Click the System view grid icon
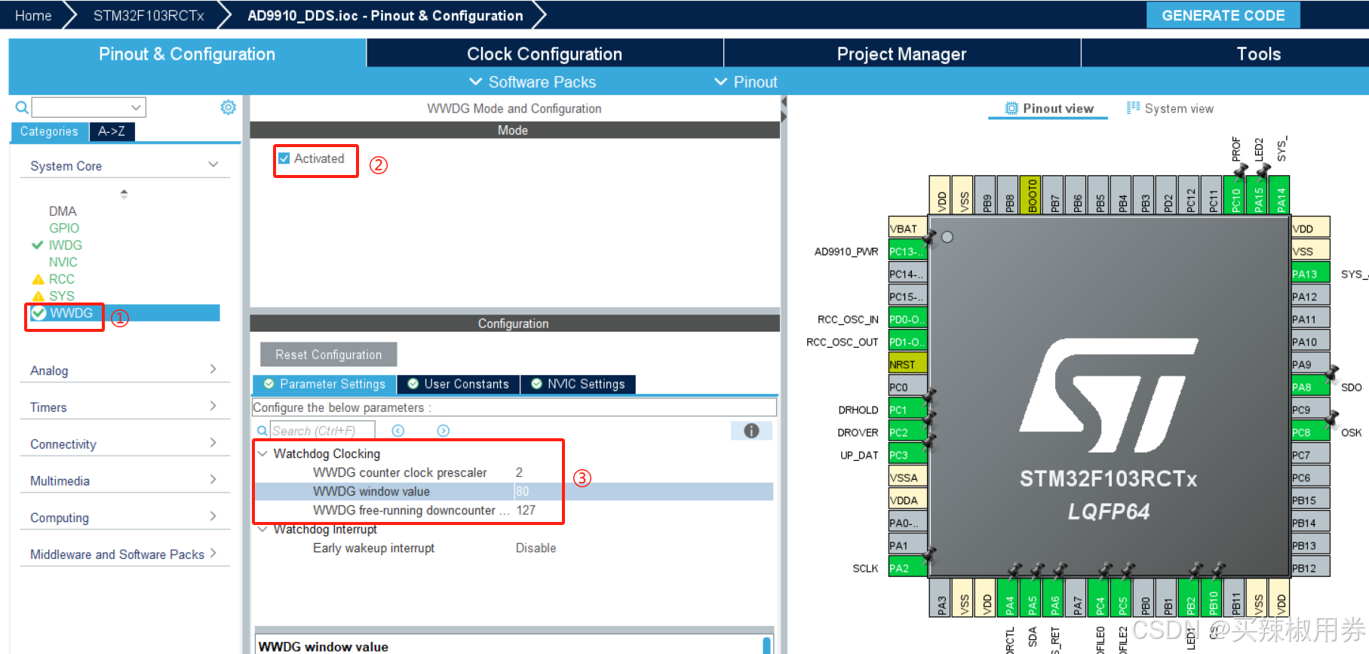Image resolution: width=1369 pixels, height=654 pixels. click(x=1133, y=108)
